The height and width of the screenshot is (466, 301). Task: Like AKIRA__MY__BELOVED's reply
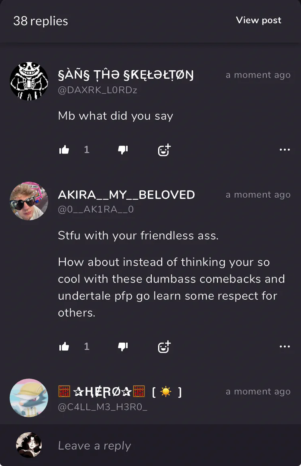64,346
